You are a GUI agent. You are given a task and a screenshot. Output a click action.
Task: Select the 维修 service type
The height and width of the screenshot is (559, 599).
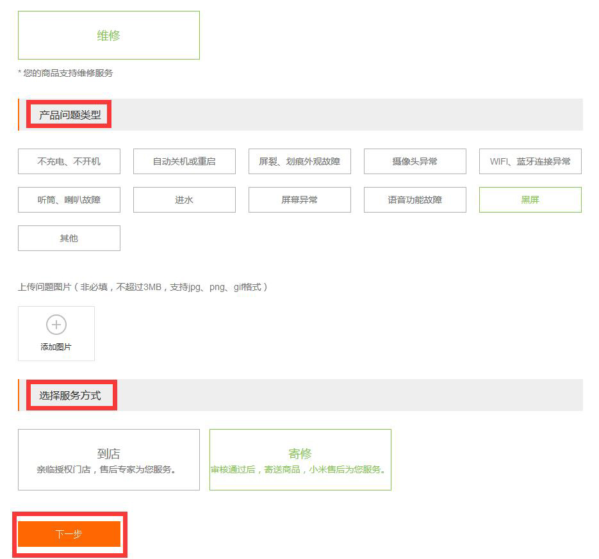tap(108, 35)
